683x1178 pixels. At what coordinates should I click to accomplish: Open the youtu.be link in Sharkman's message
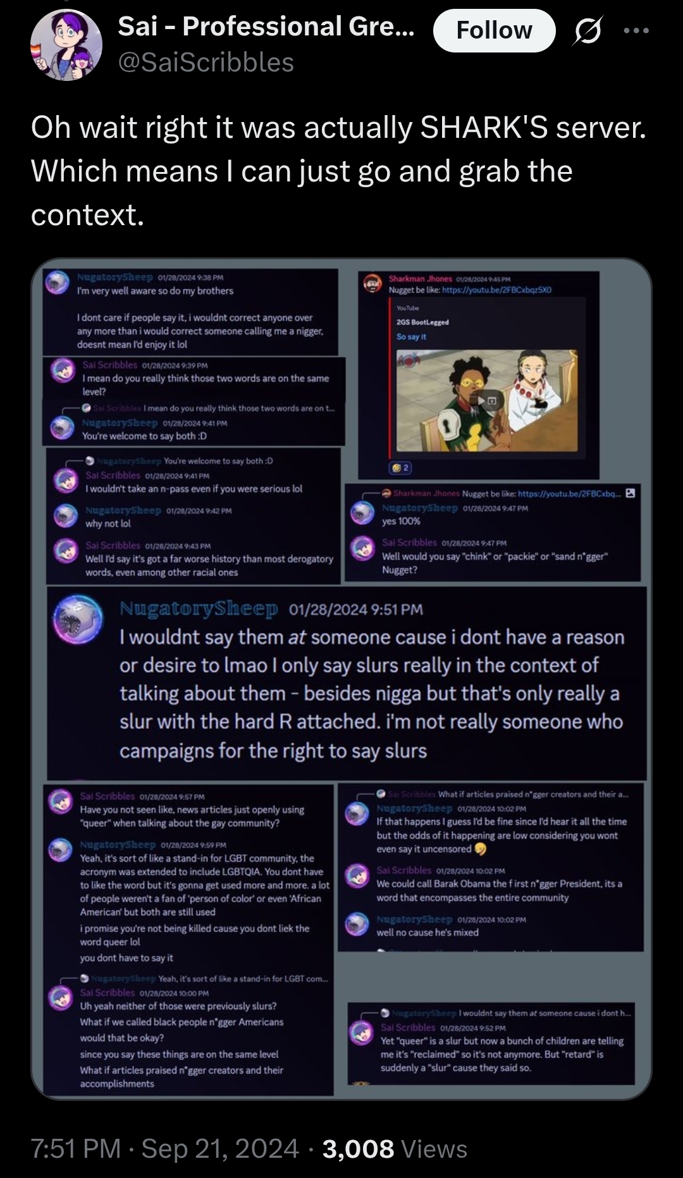[496, 290]
